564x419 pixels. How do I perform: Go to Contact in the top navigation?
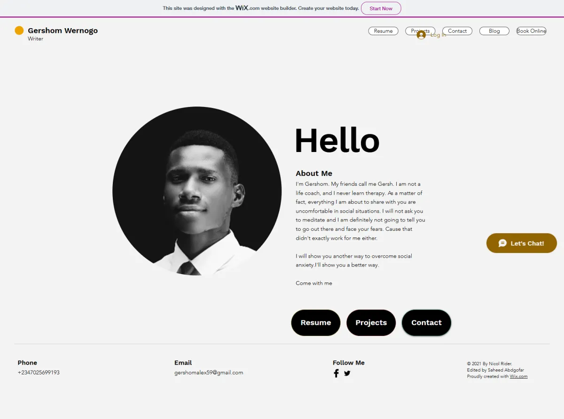click(x=457, y=31)
